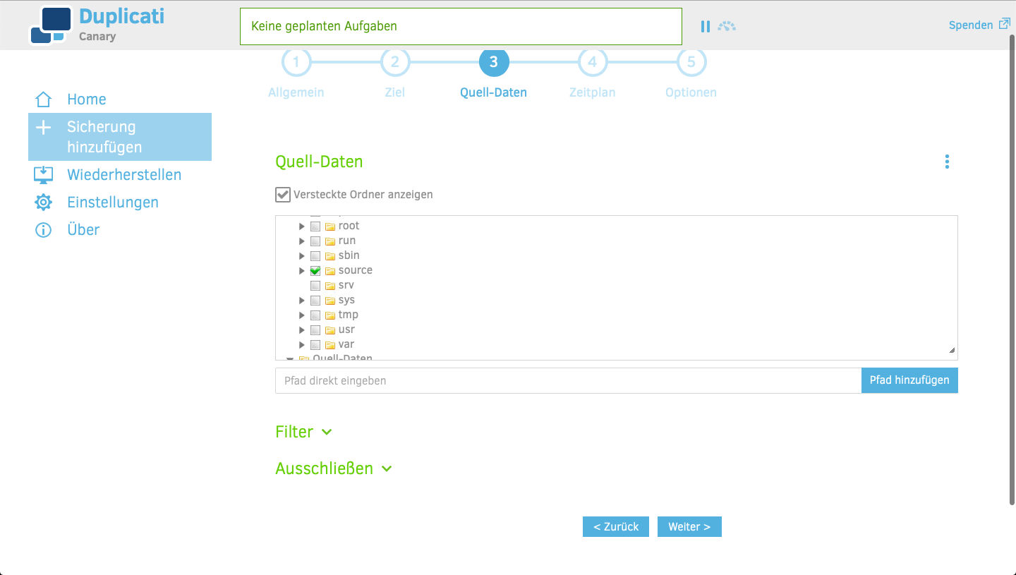This screenshot has width=1016, height=575.
Task: Click the sys folder icon
Action: [329, 301]
